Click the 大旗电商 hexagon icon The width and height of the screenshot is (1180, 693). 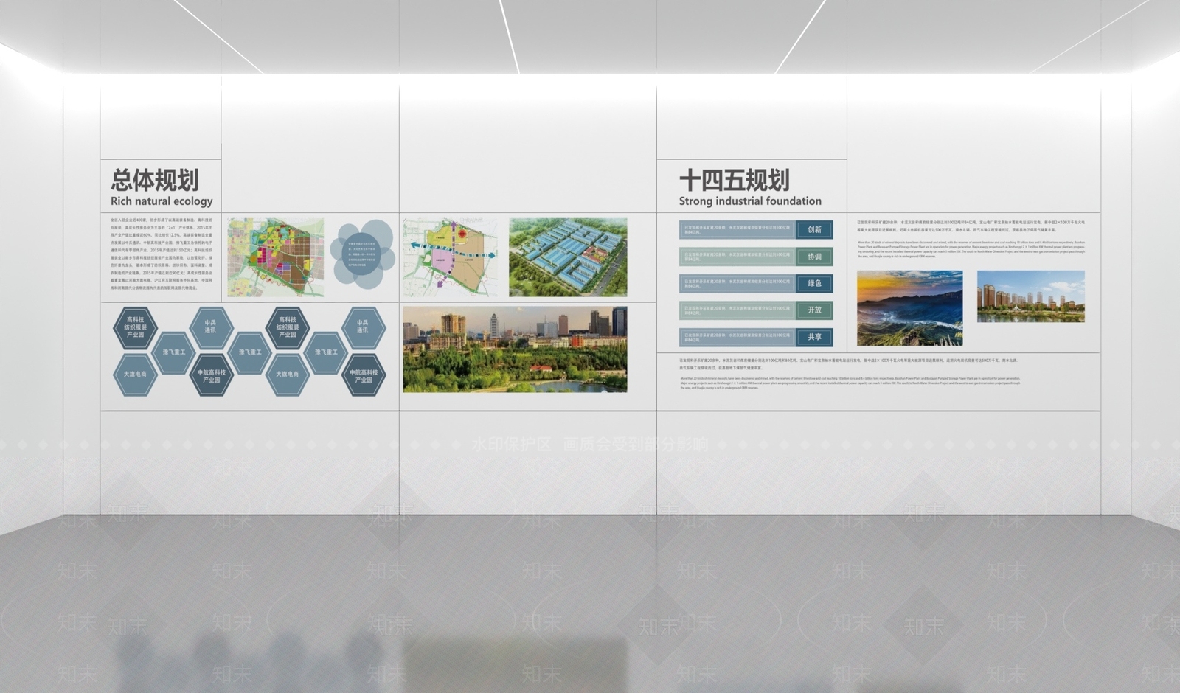(x=136, y=375)
